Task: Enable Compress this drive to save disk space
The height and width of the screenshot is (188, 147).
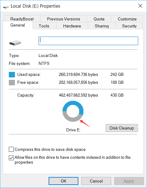Action: [x=11, y=149]
